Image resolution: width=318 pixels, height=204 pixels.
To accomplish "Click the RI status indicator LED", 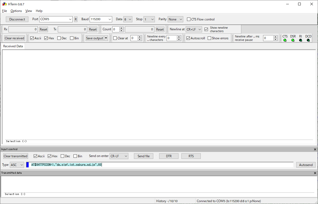I will 300,40.
